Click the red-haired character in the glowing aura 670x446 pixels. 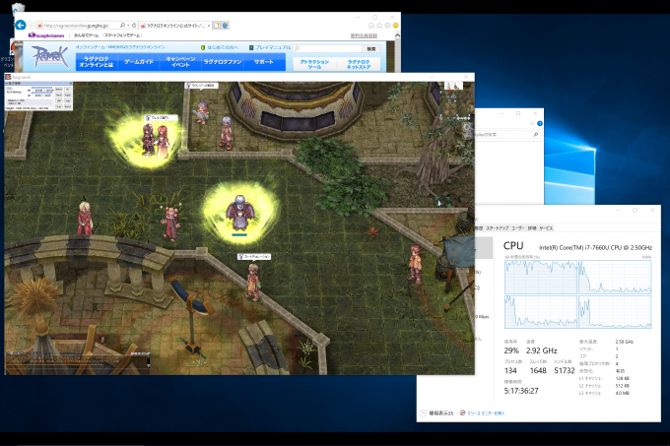click(163, 142)
